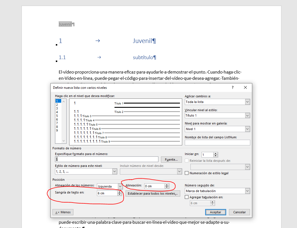This screenshot has height=228, width=297.
Task: Click the number format input field
Action: (x=107, y=159)
